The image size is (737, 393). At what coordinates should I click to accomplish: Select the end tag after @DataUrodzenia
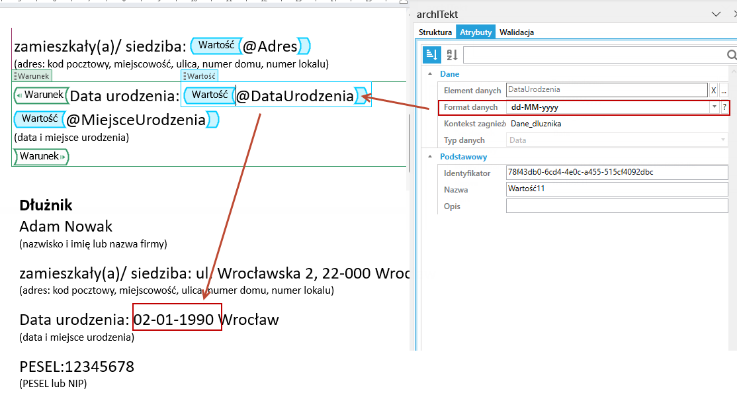(361, 95)
